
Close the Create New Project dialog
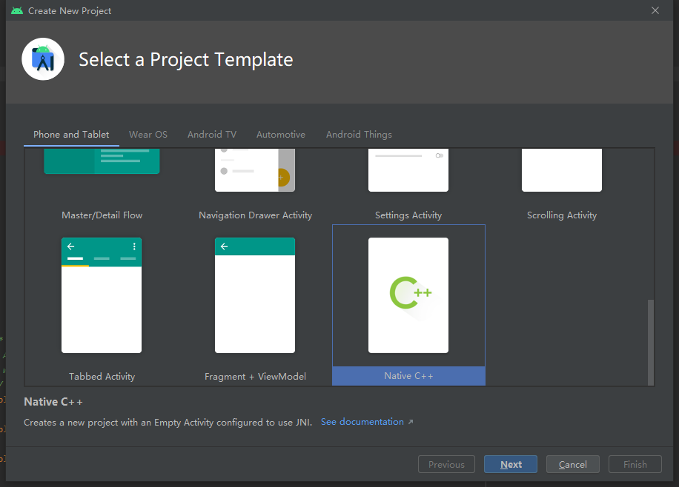tap(655, 10)
